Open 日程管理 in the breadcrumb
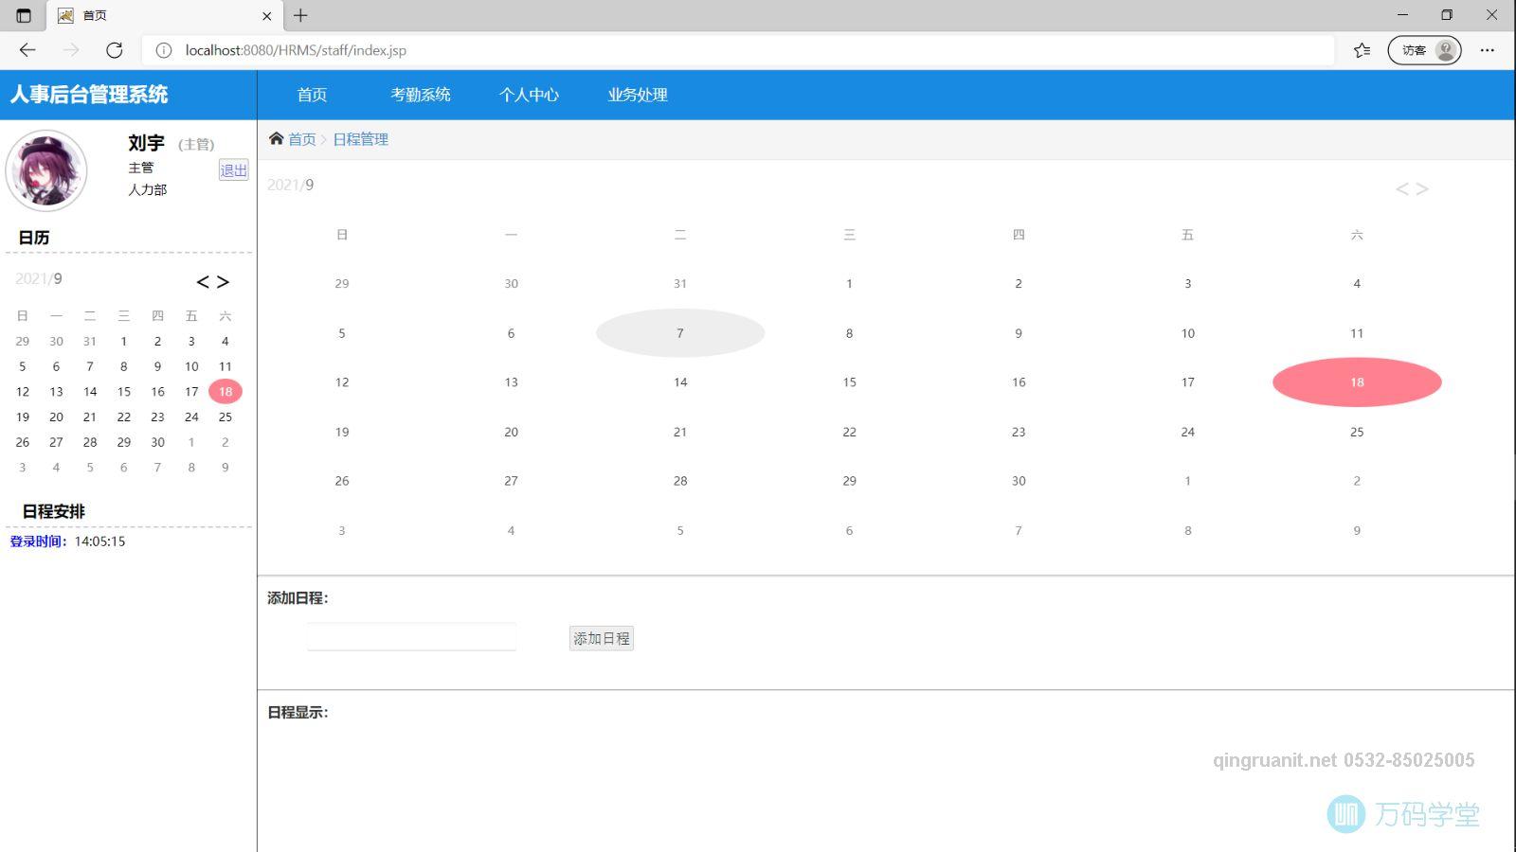This screenshot has height=852, width=1516. (x=361, y=139)
